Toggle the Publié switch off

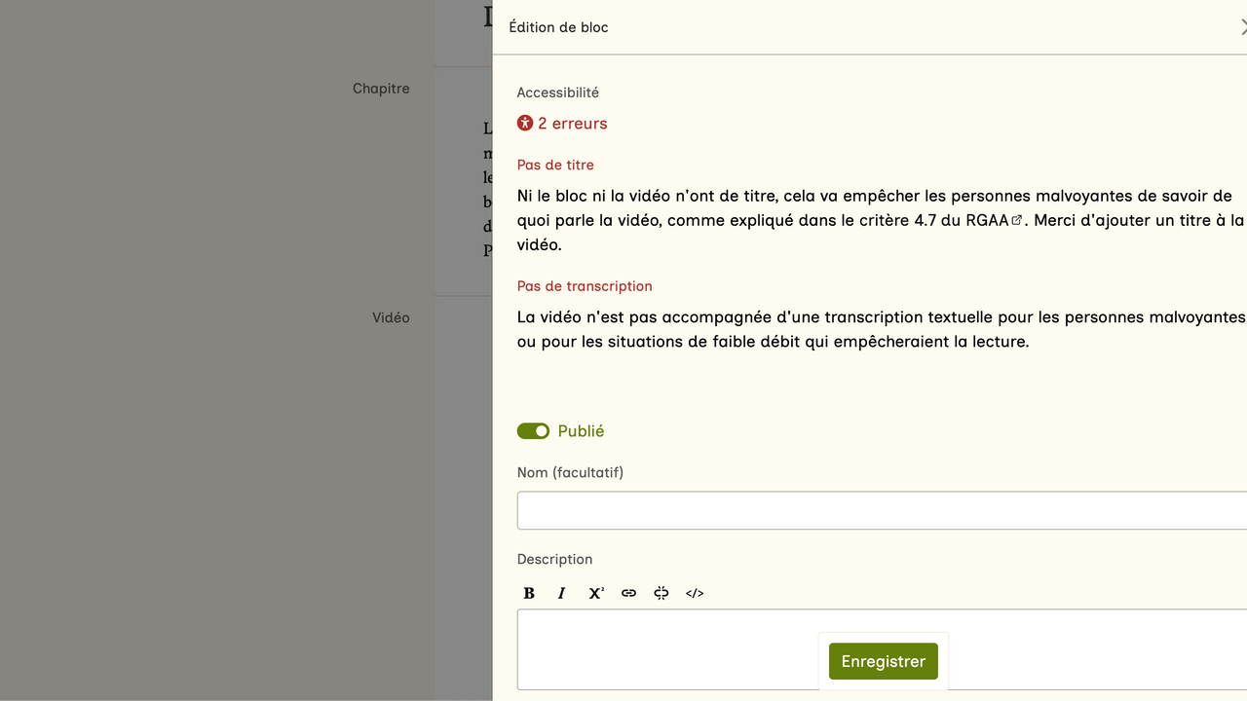click(x=533, y=431)
